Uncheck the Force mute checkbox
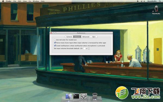The image size is (163, 102). tap(55, 43)
